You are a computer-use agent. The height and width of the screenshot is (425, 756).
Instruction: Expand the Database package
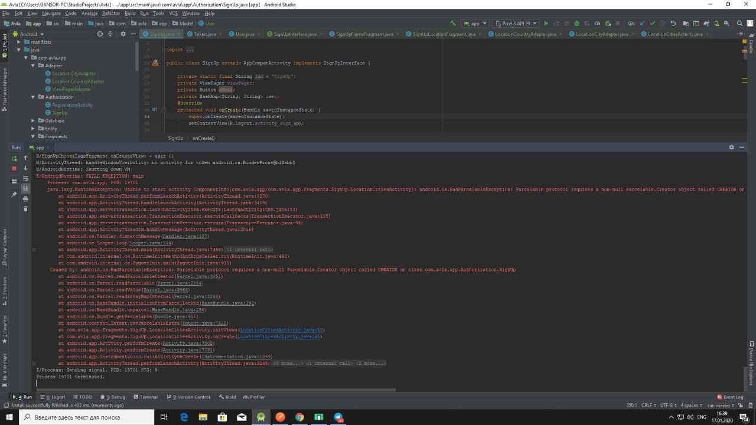pos(33,120)
